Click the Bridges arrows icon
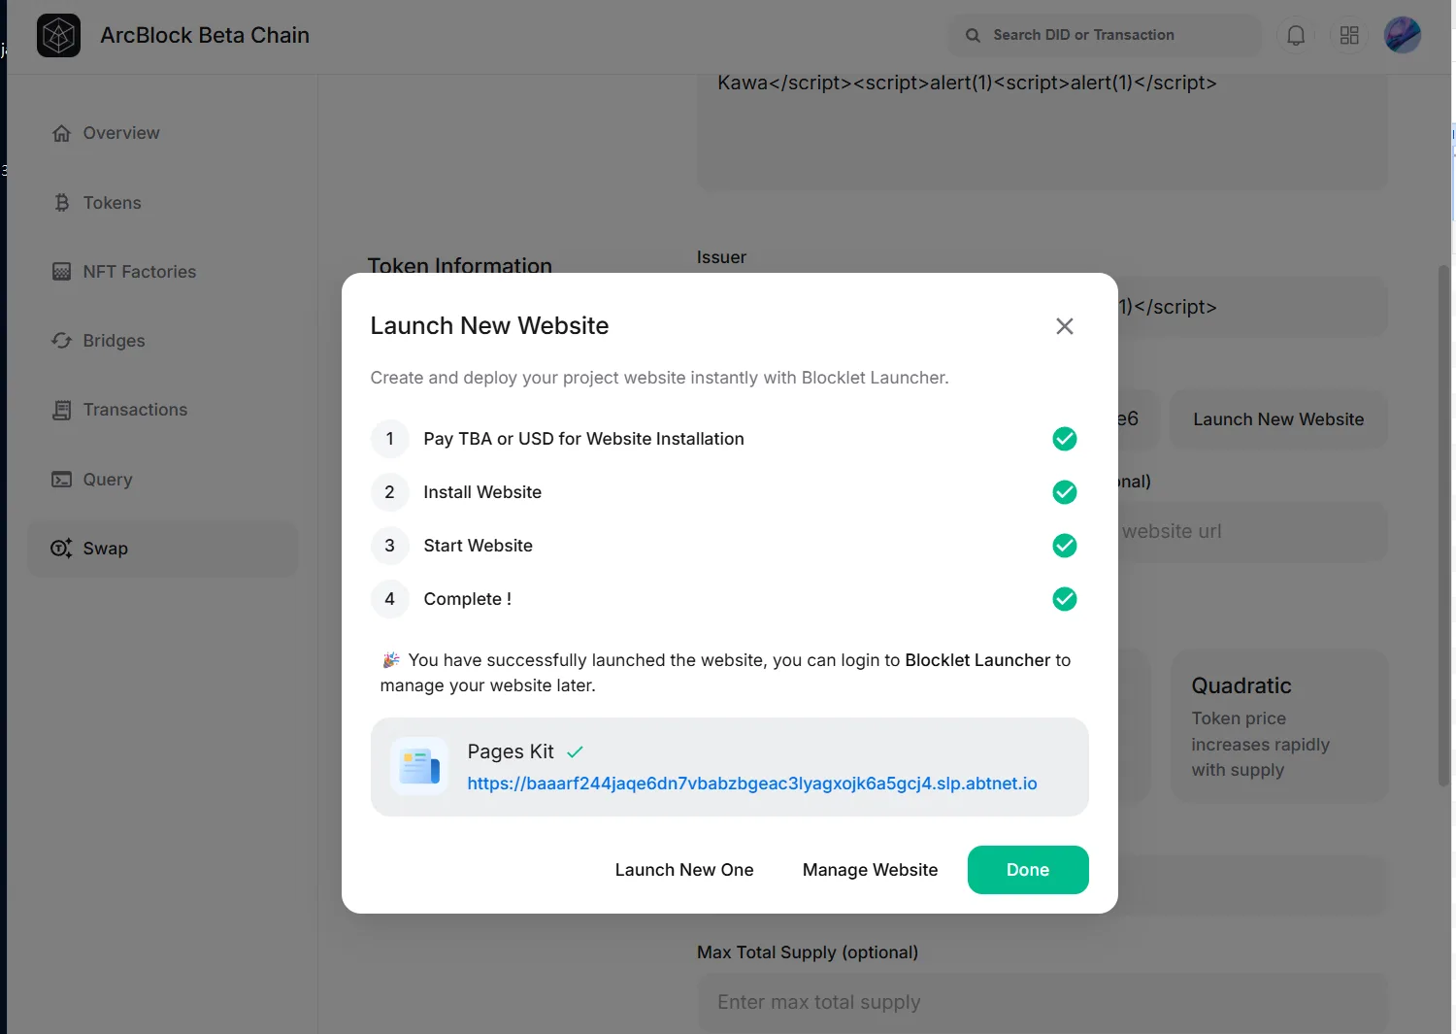 pyautogui.click(x=61, y=341)
